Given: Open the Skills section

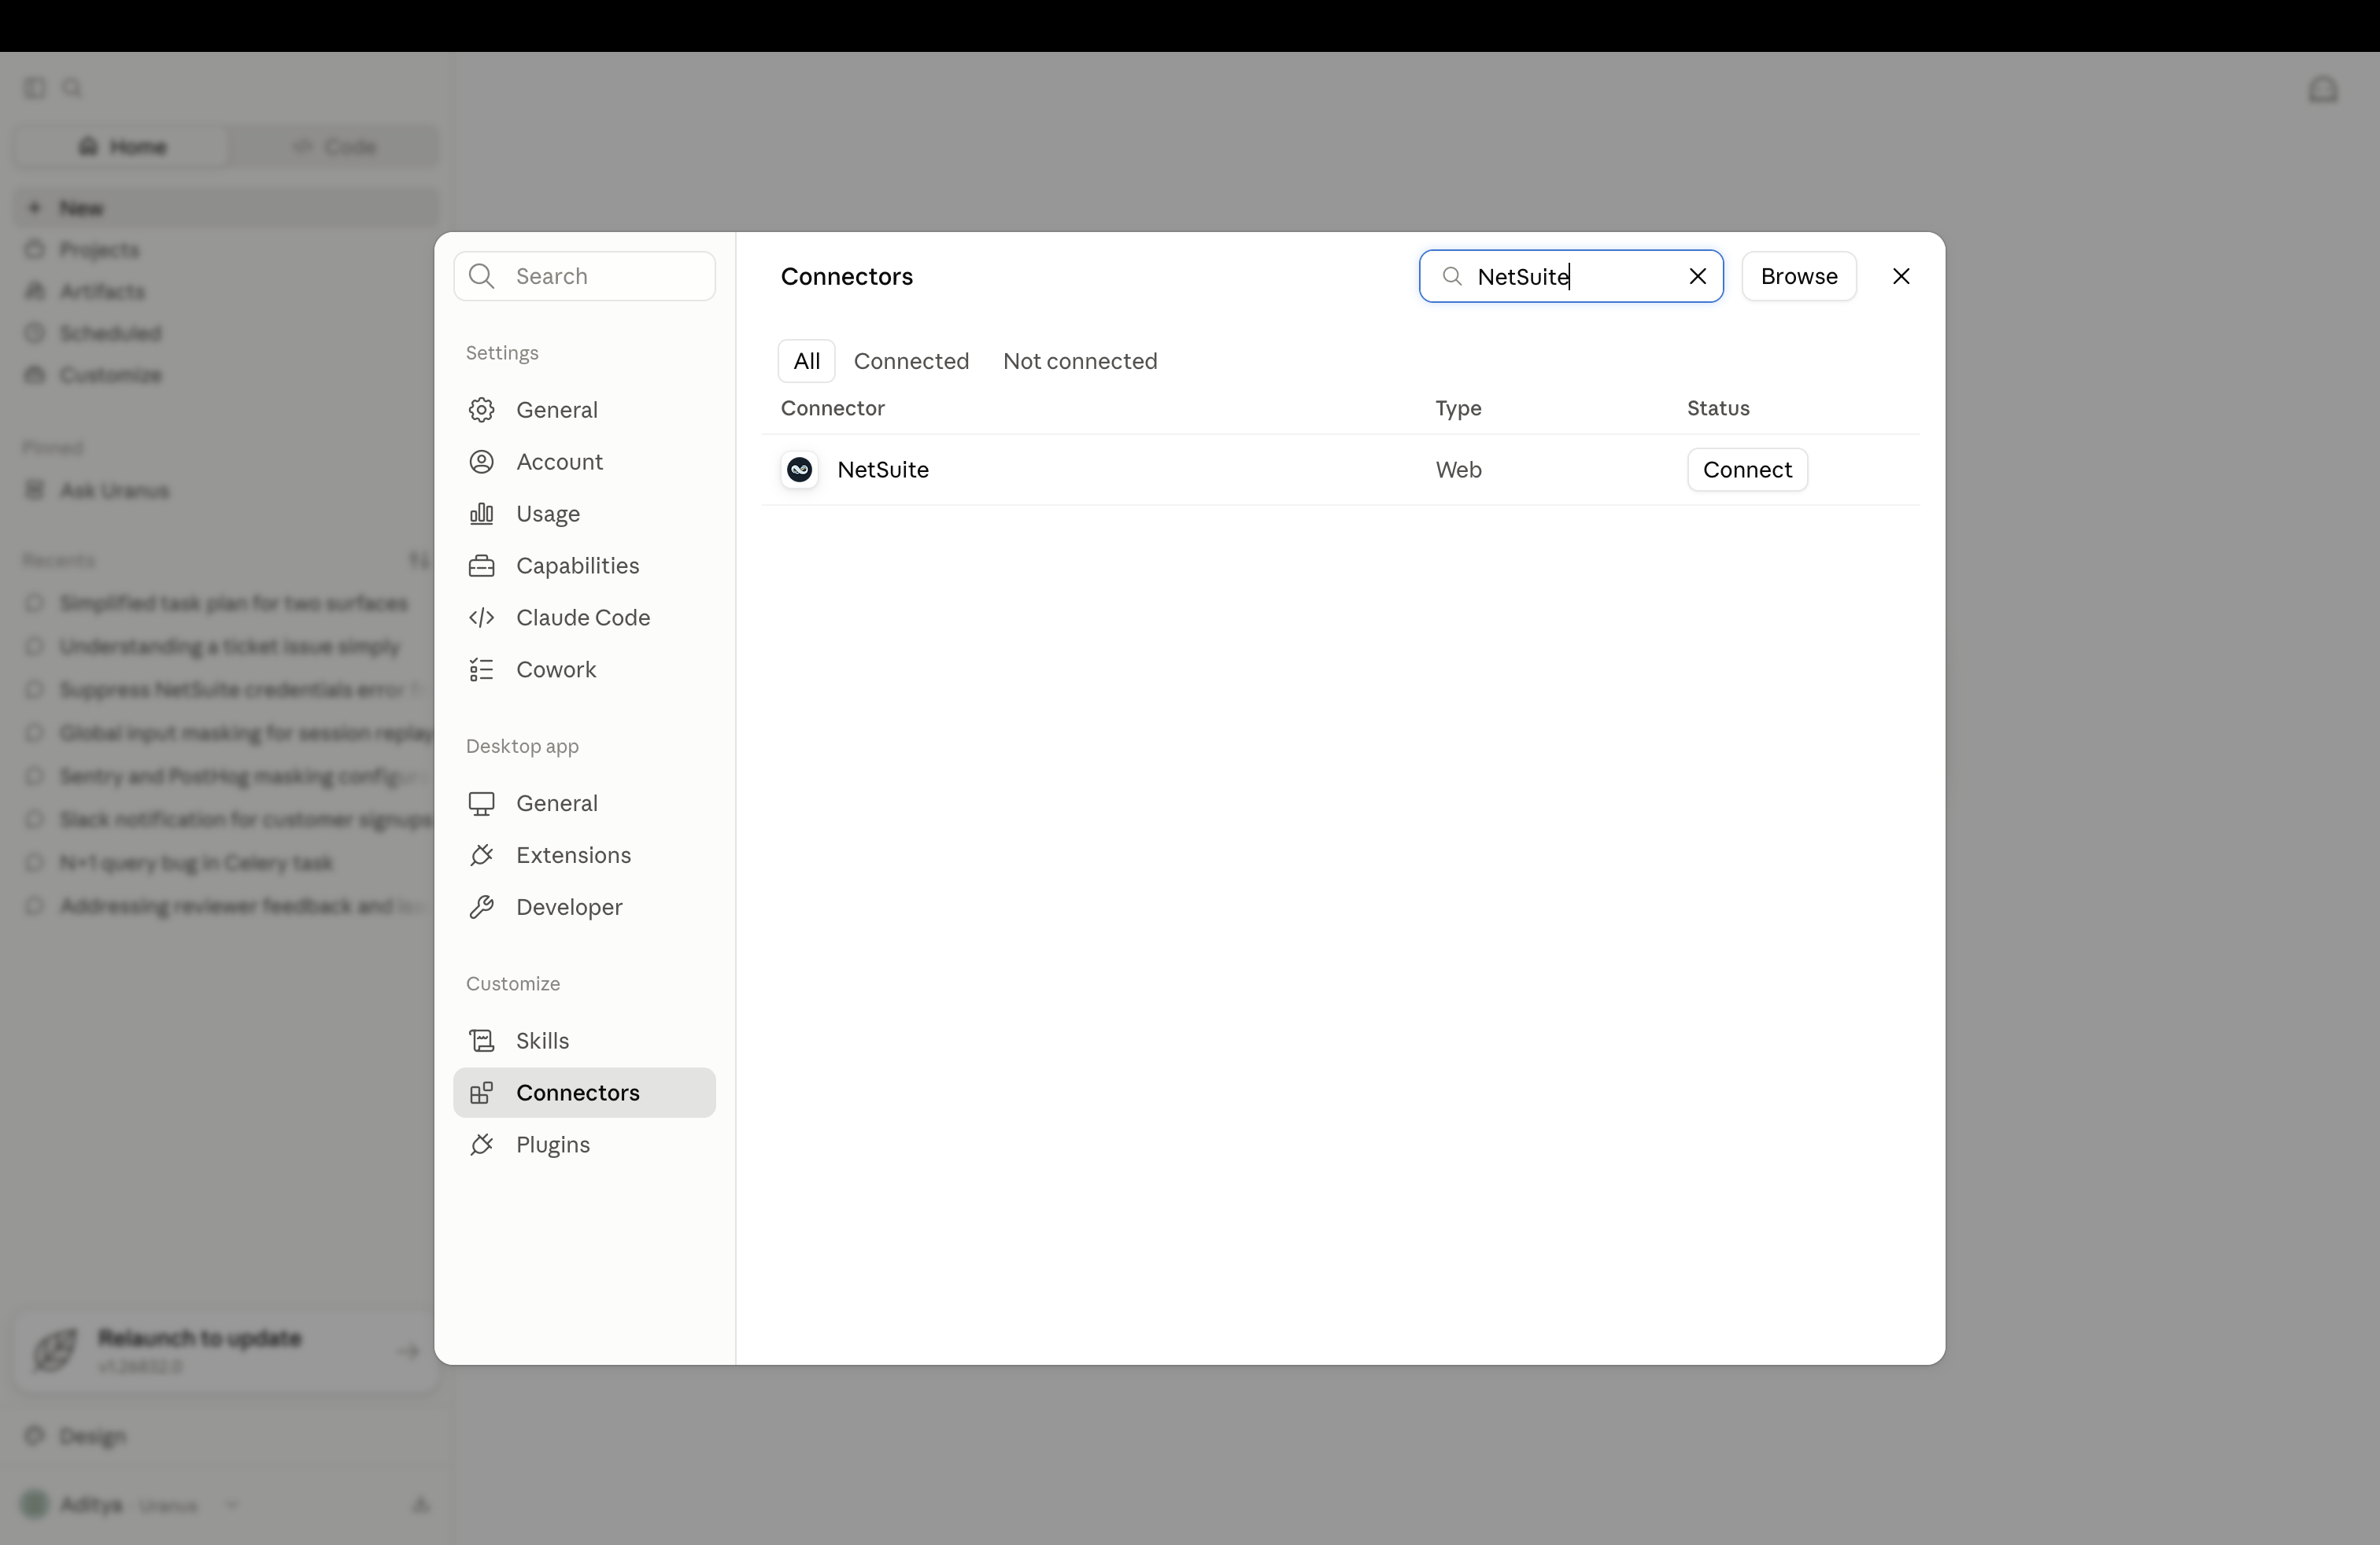Looking at the screenshot, I should pyautogui.click(x=584, y=1042).
